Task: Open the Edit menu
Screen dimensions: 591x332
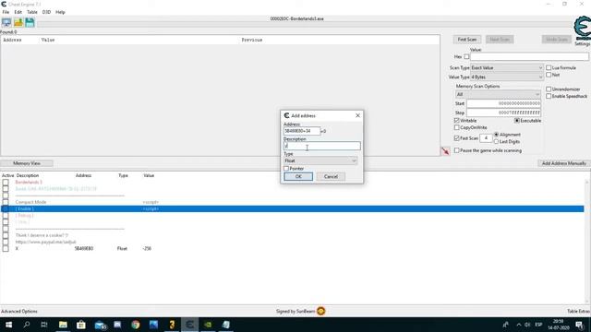Action: coord(18,12)
